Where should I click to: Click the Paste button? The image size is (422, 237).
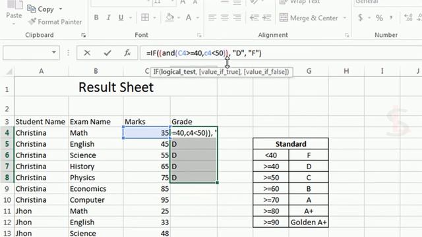pos(14,11)
